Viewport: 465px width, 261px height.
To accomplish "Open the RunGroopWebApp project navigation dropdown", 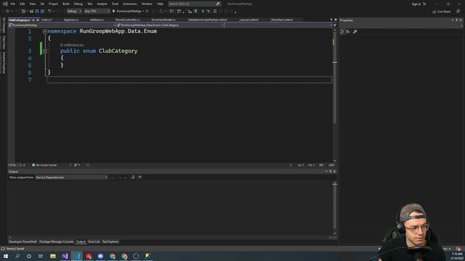I will click(62, 25).
